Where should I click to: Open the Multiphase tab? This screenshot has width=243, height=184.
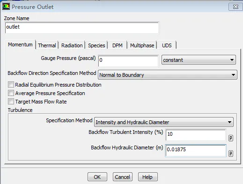click(142, 45)
